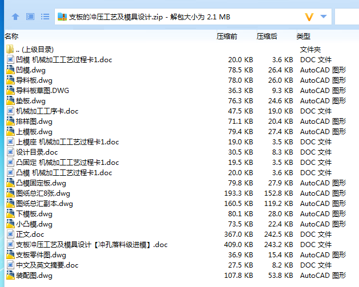Select the 正文.doc file icon
Viewport: 359px width, 287px height.
pos(10,234)
